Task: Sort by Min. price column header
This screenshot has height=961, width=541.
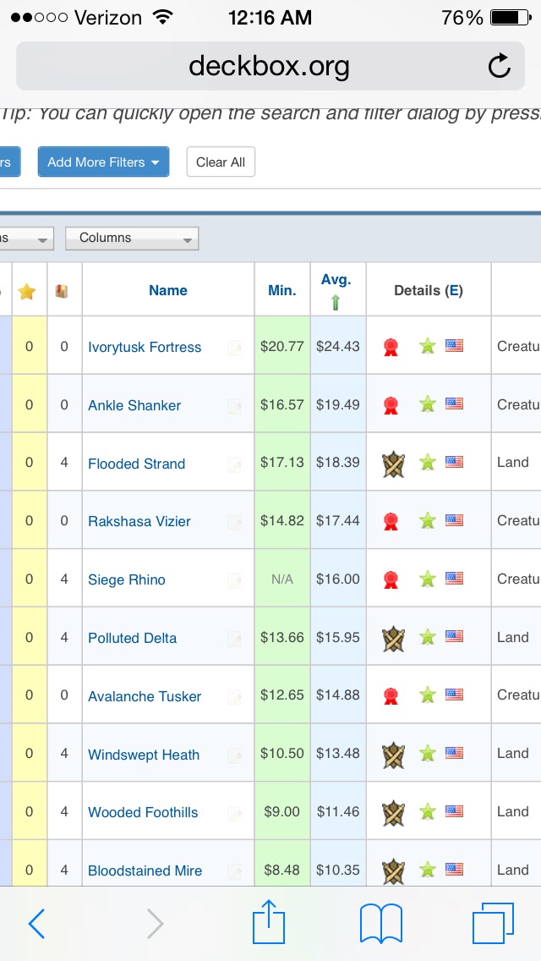Action: pos(282,290)
